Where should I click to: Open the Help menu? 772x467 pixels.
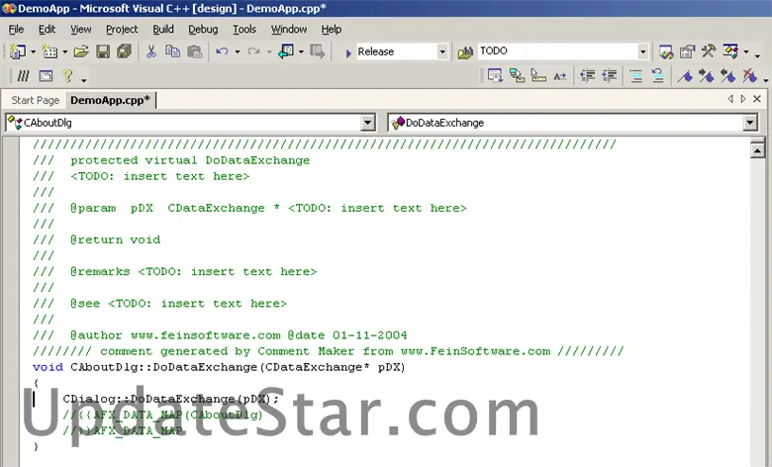point(332,29)
